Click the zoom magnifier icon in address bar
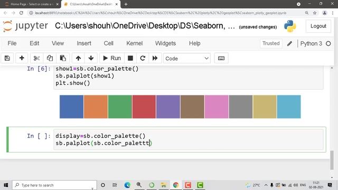 [x=307, y=13]
